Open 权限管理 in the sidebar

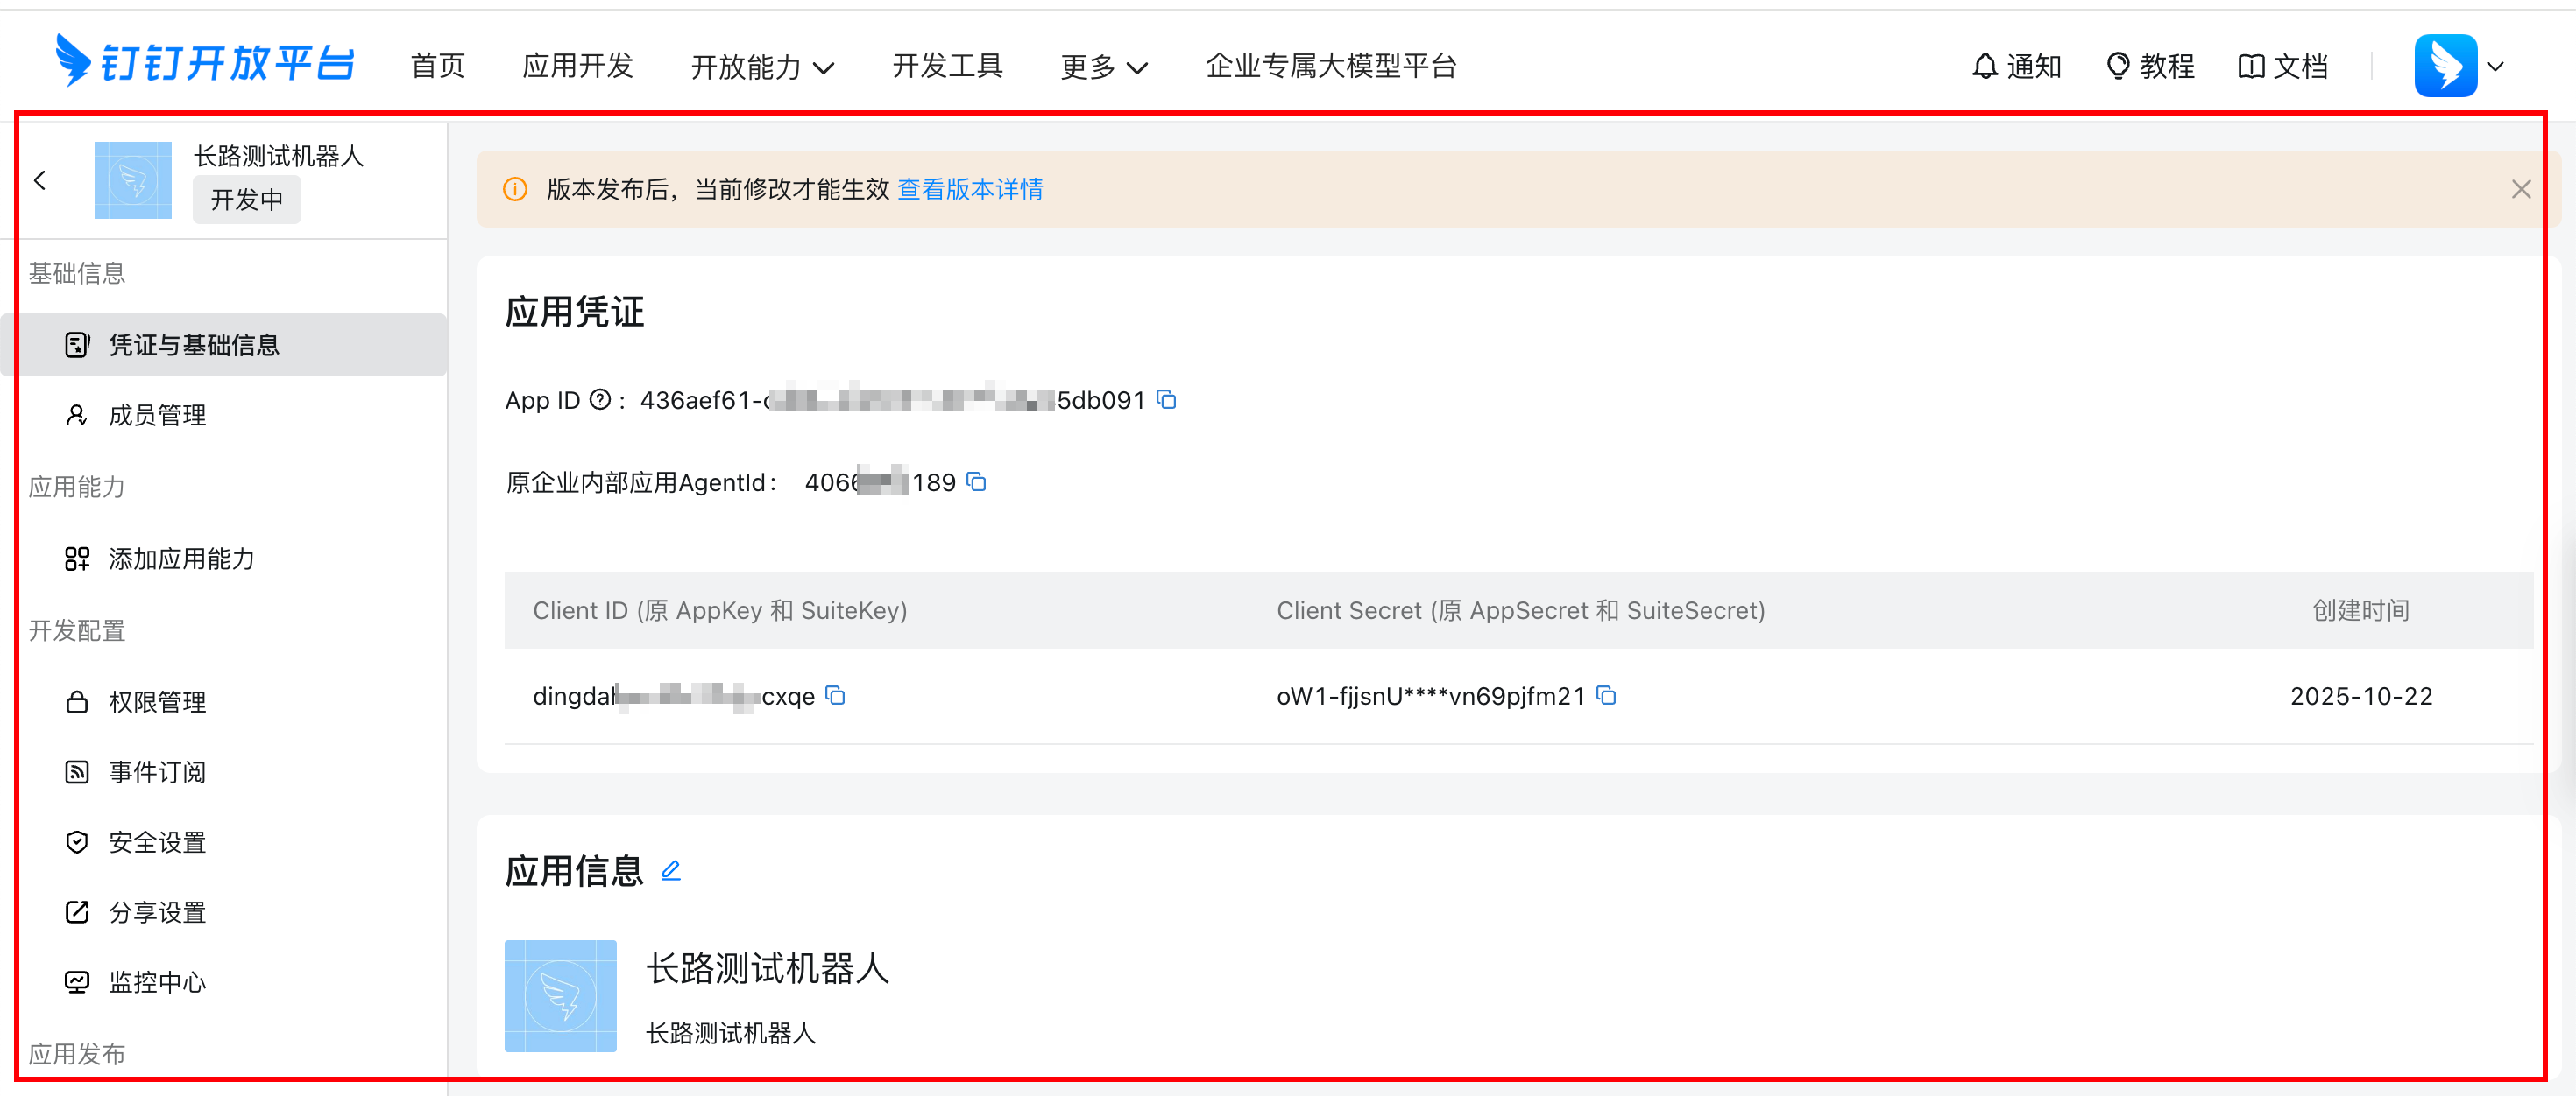(157, 701)
